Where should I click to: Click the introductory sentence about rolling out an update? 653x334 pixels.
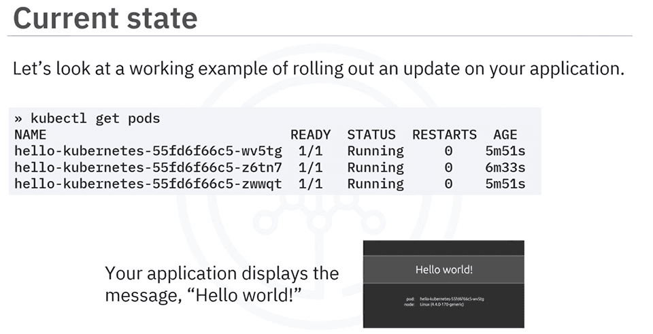[318, 69]
